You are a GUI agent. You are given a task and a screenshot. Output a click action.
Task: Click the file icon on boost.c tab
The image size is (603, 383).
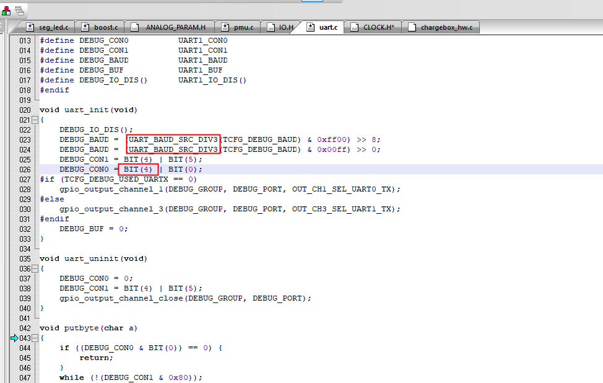(x=85, y=27)
